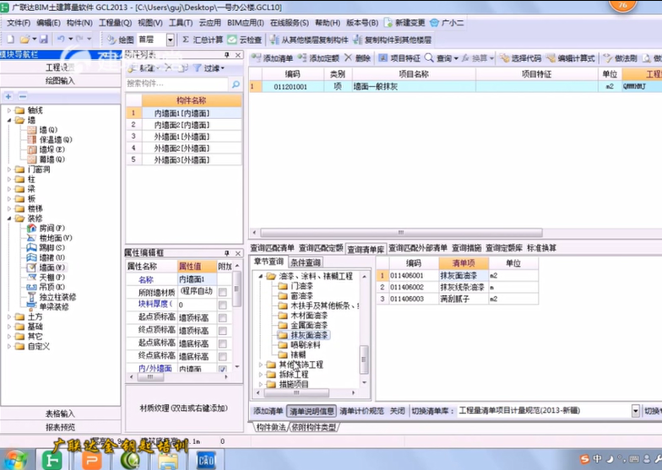Expand the 土方 tree folder

pos(9,316)
